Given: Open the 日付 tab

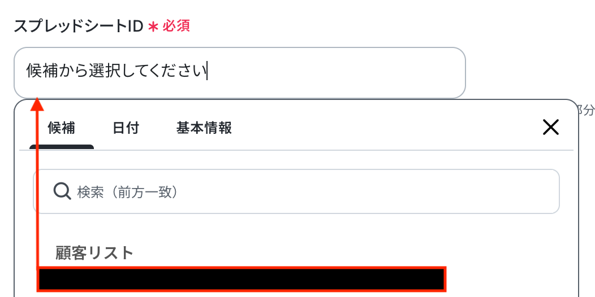Looking at the screenshot, I should [126, 128].
